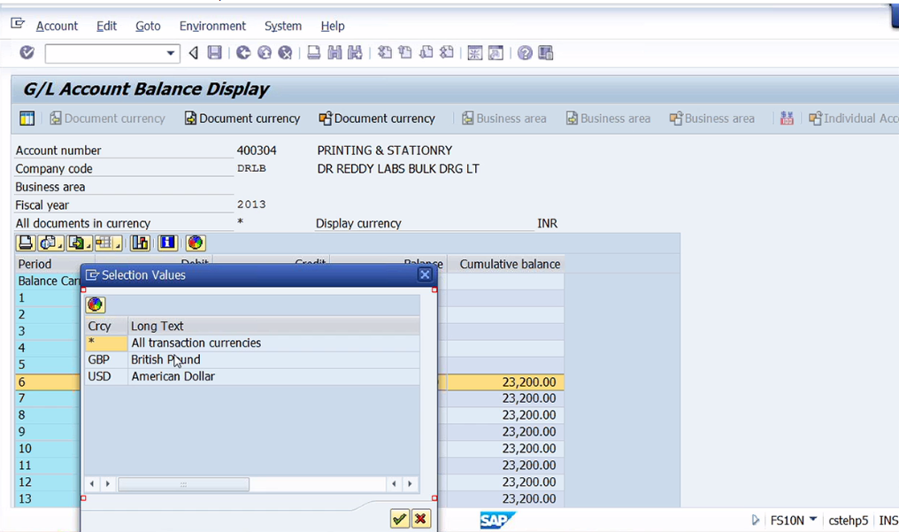Image resolution: width=899 pixels, height=532 pixels.
Task: Click the account number value 400304
Action: click(257, 150)
